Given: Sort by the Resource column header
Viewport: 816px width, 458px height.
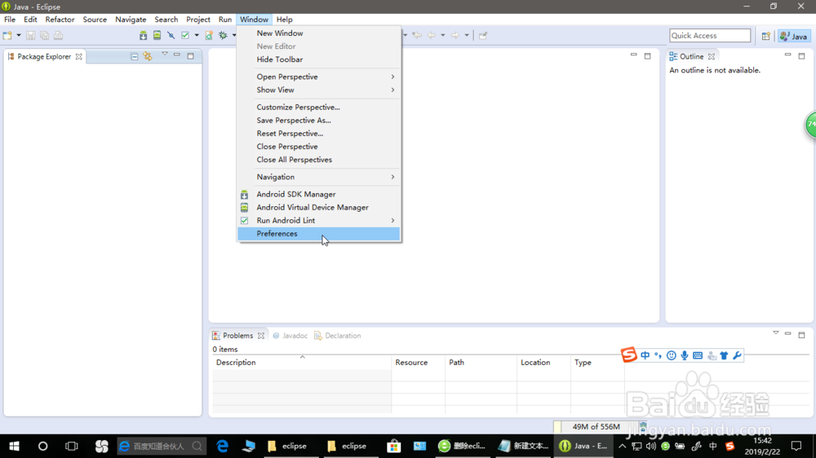Looking at the screenshot, I should coord(419,363).
